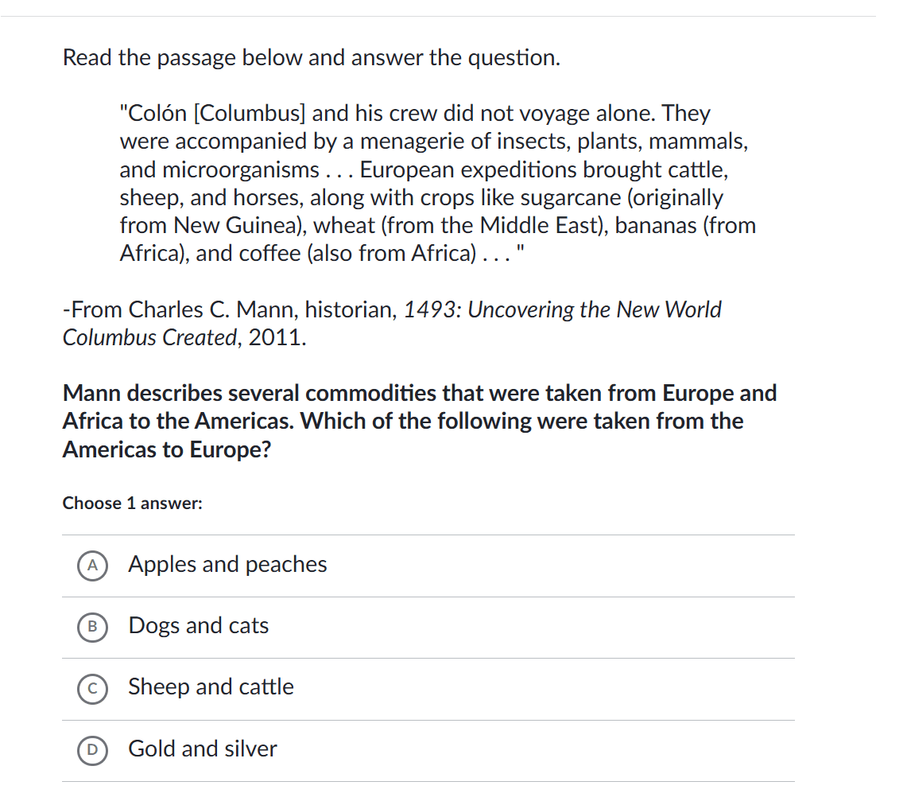Viewport: 907px width, 801px height.
Task: Mark radio button D as the answer
Action: [93, 749]
